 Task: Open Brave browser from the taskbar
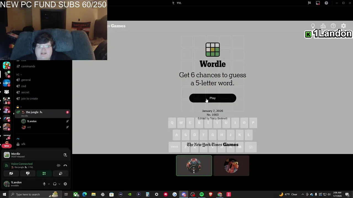211,194
